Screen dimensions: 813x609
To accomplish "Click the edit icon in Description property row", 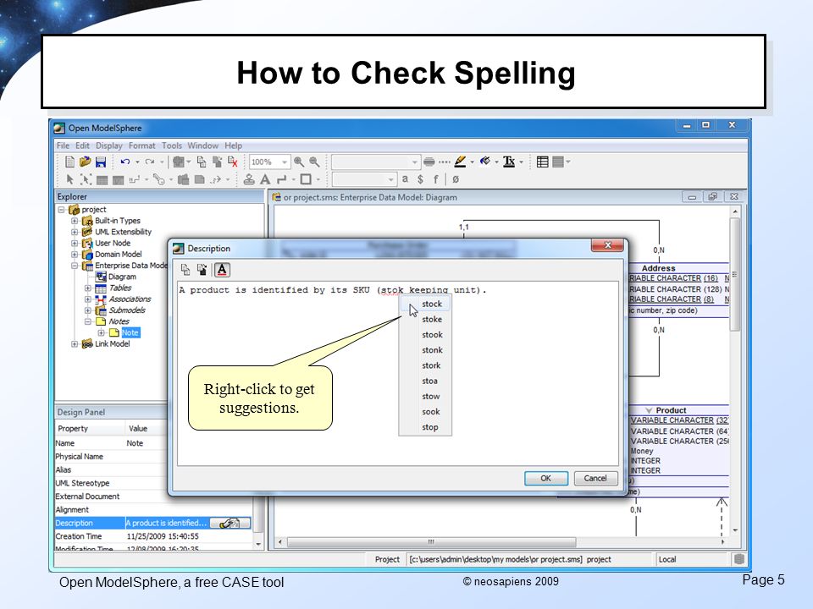I will tap(230, 523).
